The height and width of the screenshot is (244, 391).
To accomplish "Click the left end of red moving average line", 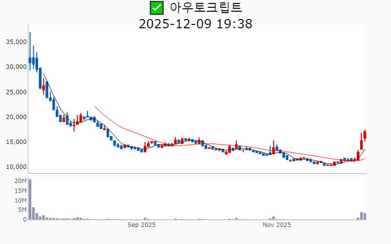I will [x=95, y=106].
